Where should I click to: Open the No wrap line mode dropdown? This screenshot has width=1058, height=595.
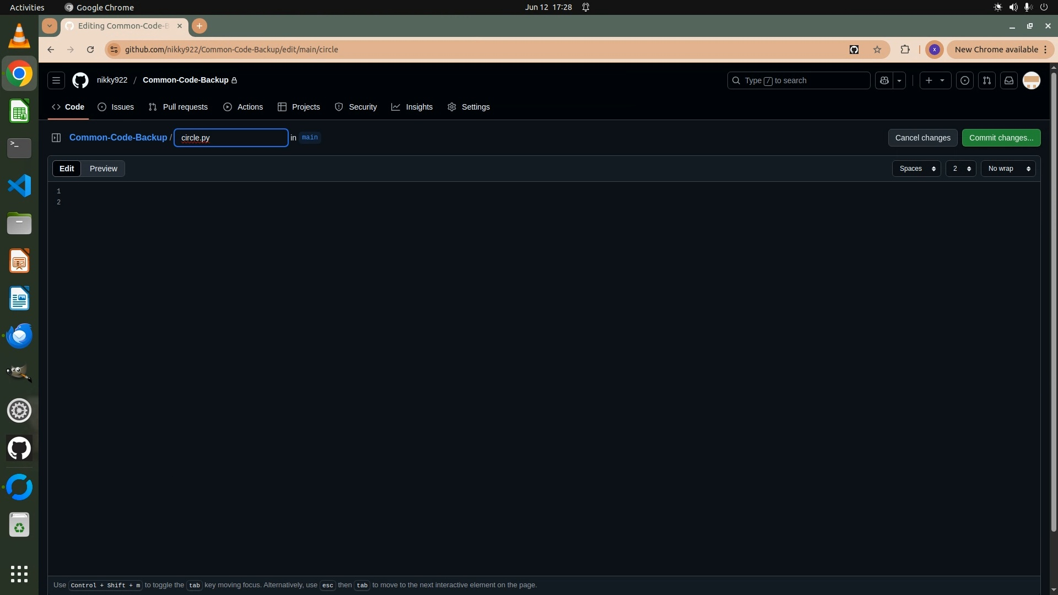click(1008, 169)
